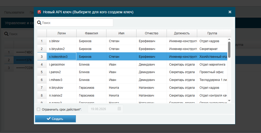Click Герасимов surname in row 7

pyautogui.click(x=91, y=88)
